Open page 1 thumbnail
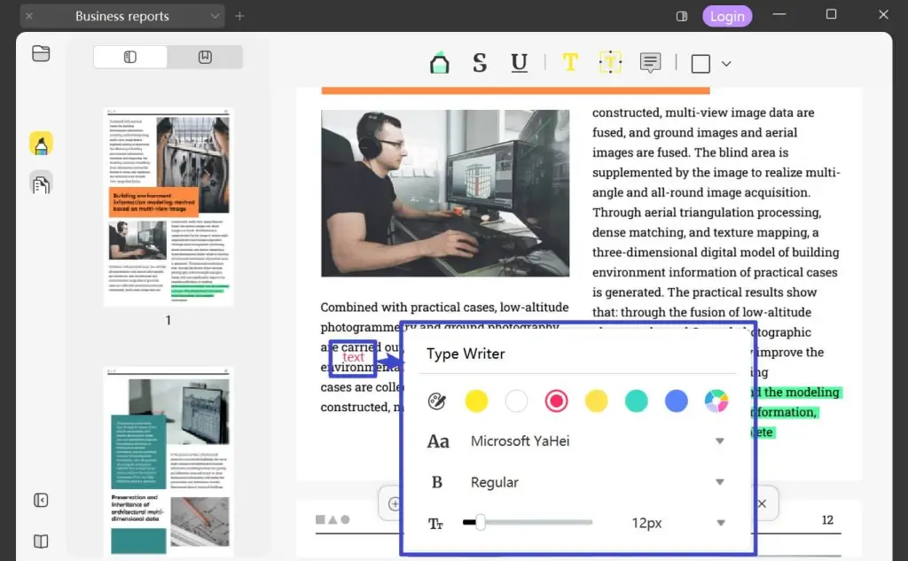The image size is (908, 561). [x=168, y=206]
